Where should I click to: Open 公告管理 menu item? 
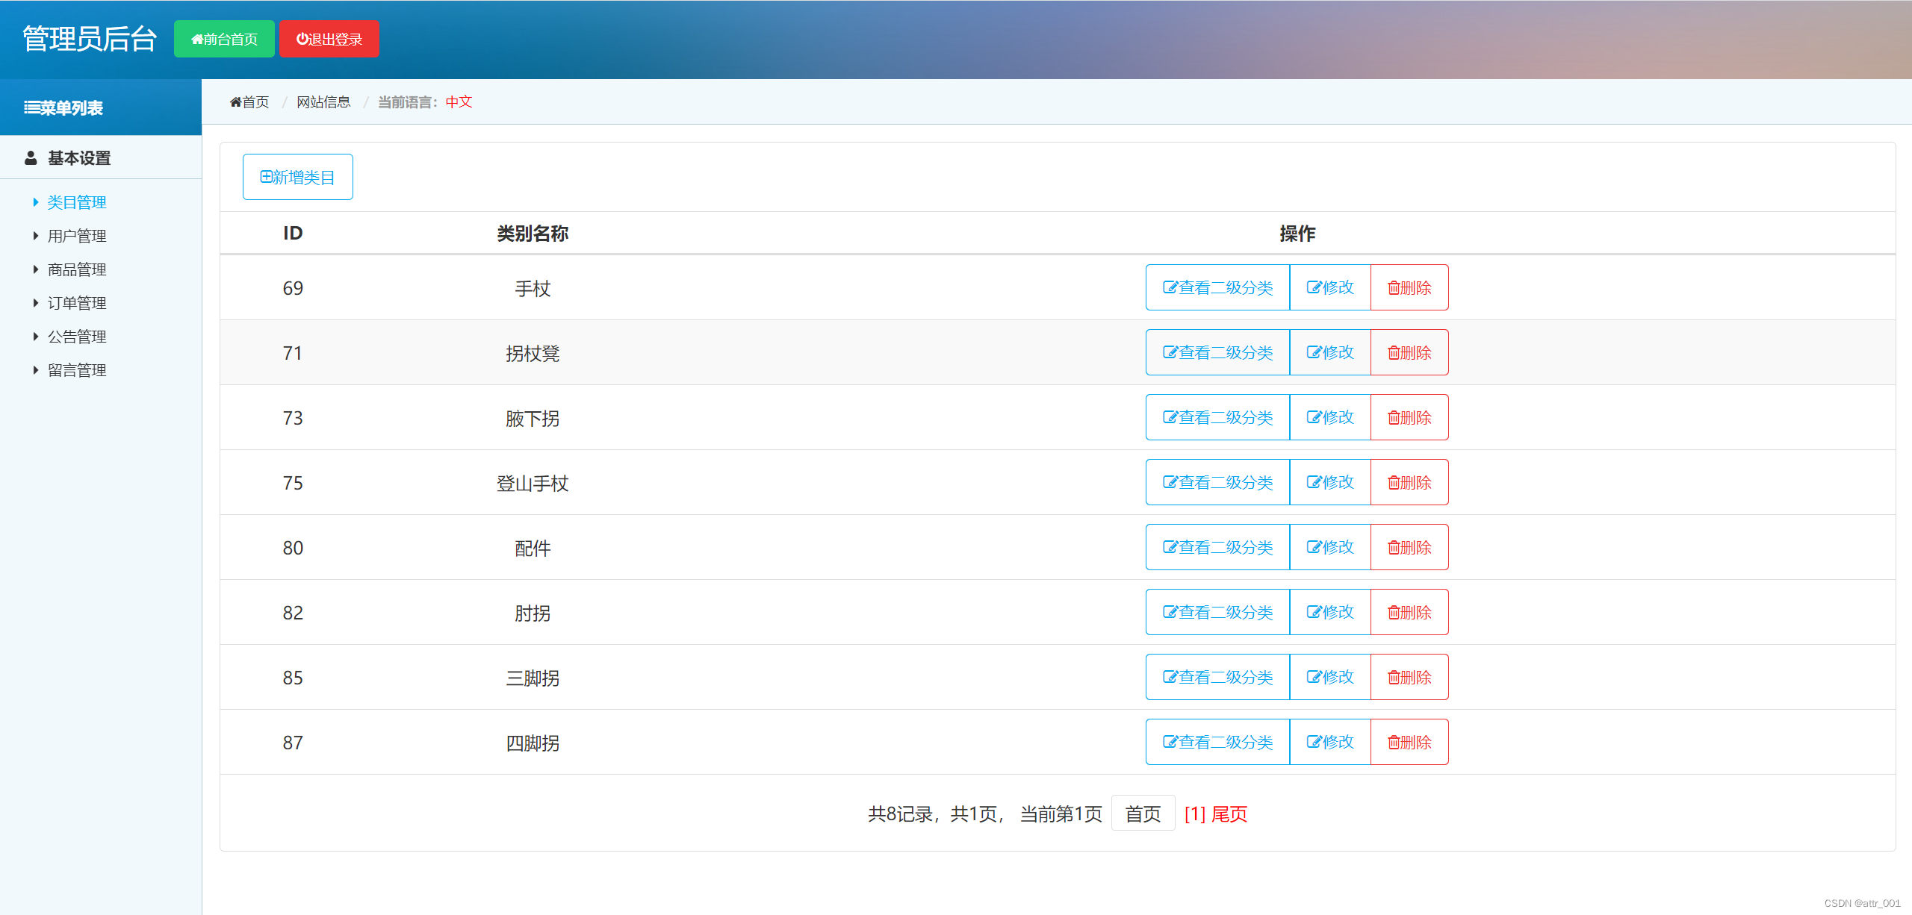pyautogui.click(x=76, y=337)
